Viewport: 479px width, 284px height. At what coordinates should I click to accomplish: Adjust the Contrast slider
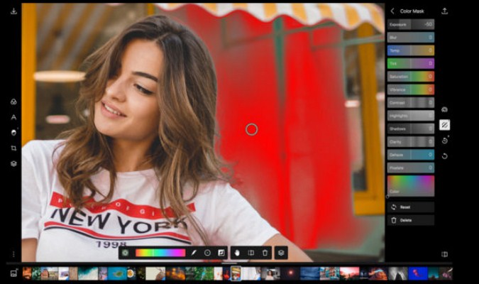pos(411,103)
